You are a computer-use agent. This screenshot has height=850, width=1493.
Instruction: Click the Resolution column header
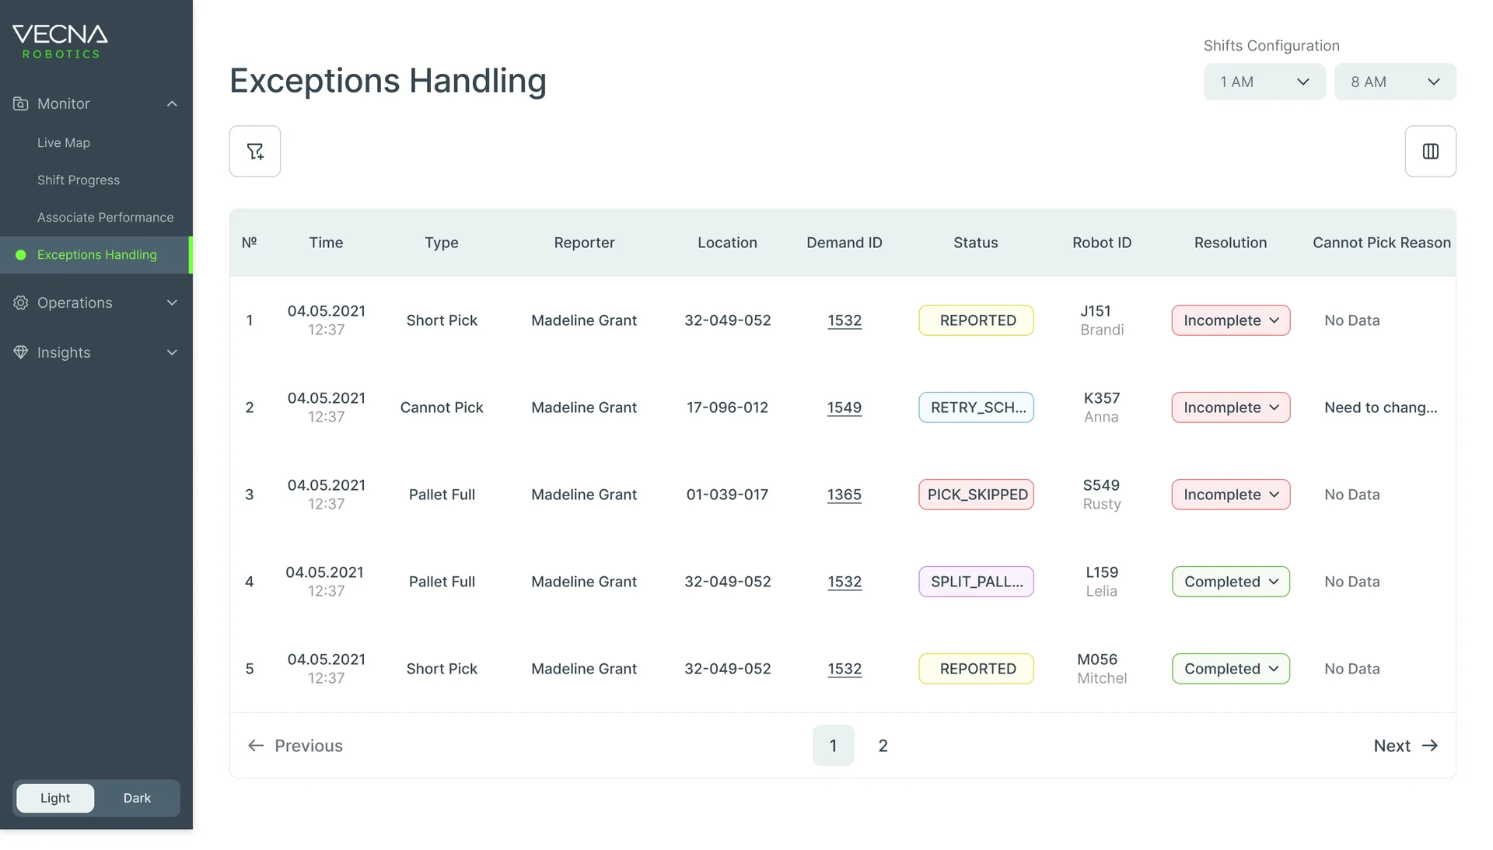pyautogui.click(x=1231, y=243)
